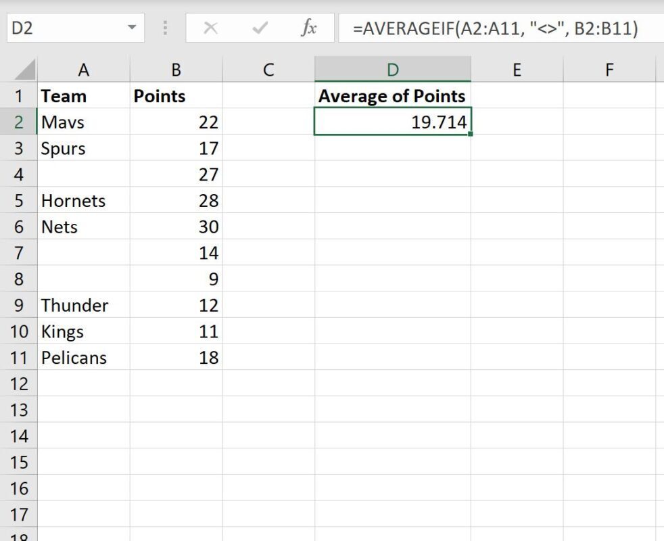
Task: Select row 12 header
Action: click(x=19, y=383)
